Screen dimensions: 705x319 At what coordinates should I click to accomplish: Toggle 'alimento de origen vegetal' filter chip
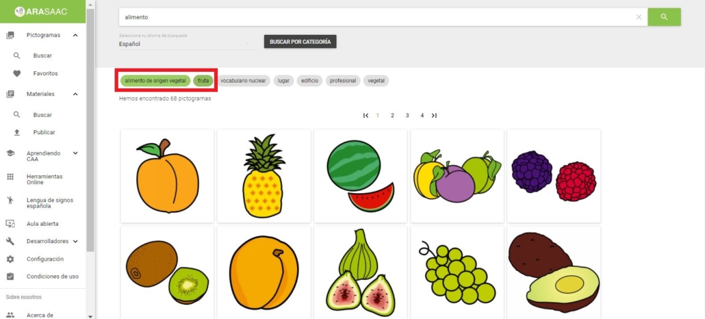pyautogui.click(x=155, y=81)
